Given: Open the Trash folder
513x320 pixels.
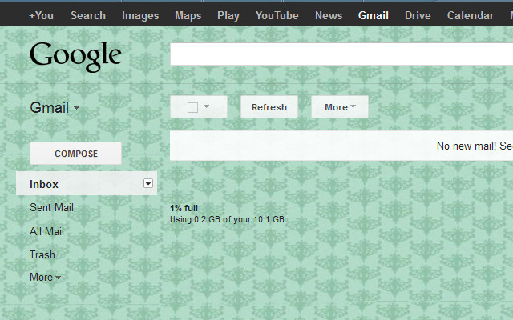Looking at the screenshot, I should click(x=42, y=254).
